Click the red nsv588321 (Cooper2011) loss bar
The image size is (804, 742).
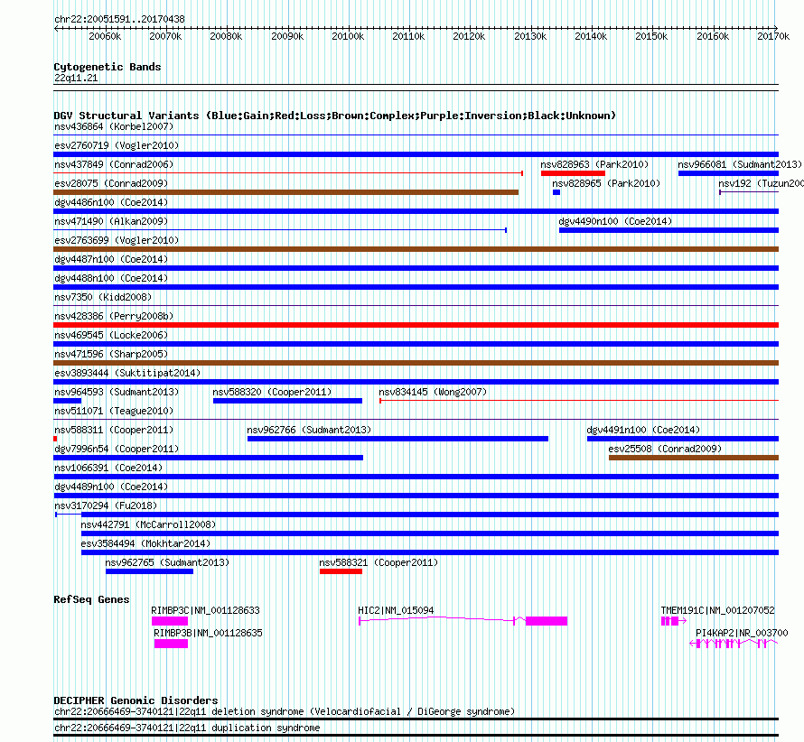(x=341, y=571)
